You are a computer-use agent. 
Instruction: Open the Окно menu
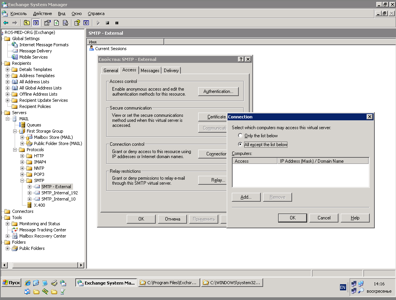[x=76, y=13]
